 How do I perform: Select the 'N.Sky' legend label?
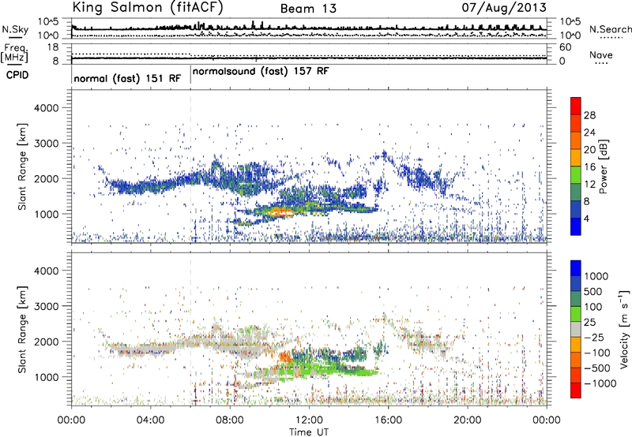[x=15, y=29]
